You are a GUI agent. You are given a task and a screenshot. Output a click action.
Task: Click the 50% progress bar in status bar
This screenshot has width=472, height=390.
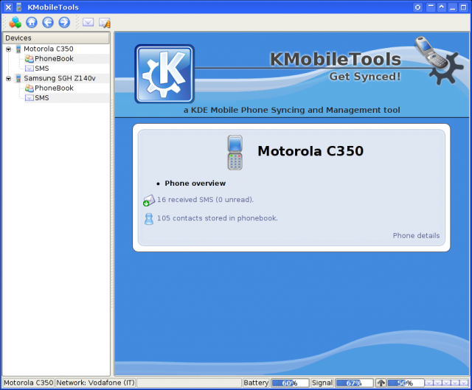point(406,383)
